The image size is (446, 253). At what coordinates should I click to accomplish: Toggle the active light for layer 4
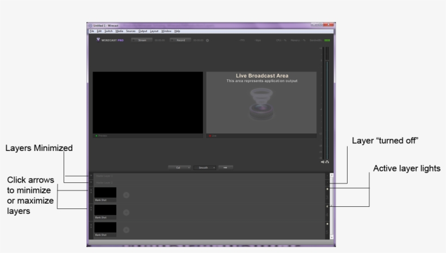click(327, 206)
